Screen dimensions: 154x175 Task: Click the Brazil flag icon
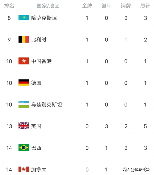pyautogui.click(x=24, y=148)
